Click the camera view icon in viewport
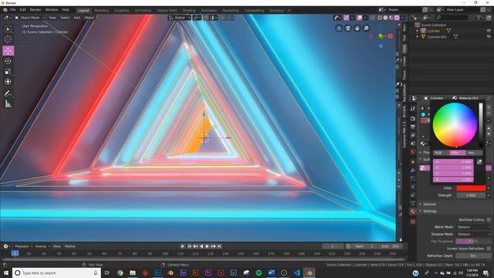The height and width of the screenshot is (278, 494). click(348, 29)
